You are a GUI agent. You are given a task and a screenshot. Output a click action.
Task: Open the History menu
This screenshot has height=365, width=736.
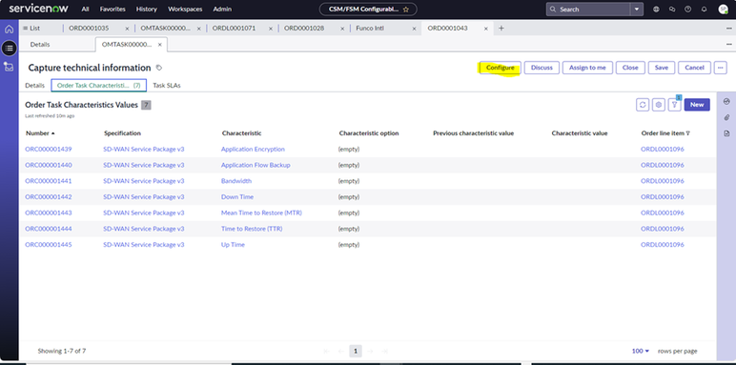coord(147,10)
